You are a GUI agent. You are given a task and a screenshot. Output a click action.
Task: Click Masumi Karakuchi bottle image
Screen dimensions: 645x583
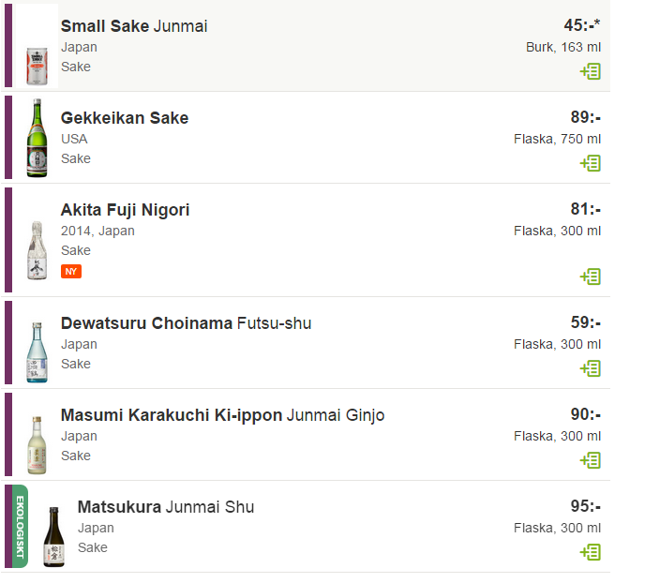coord(37,444)
